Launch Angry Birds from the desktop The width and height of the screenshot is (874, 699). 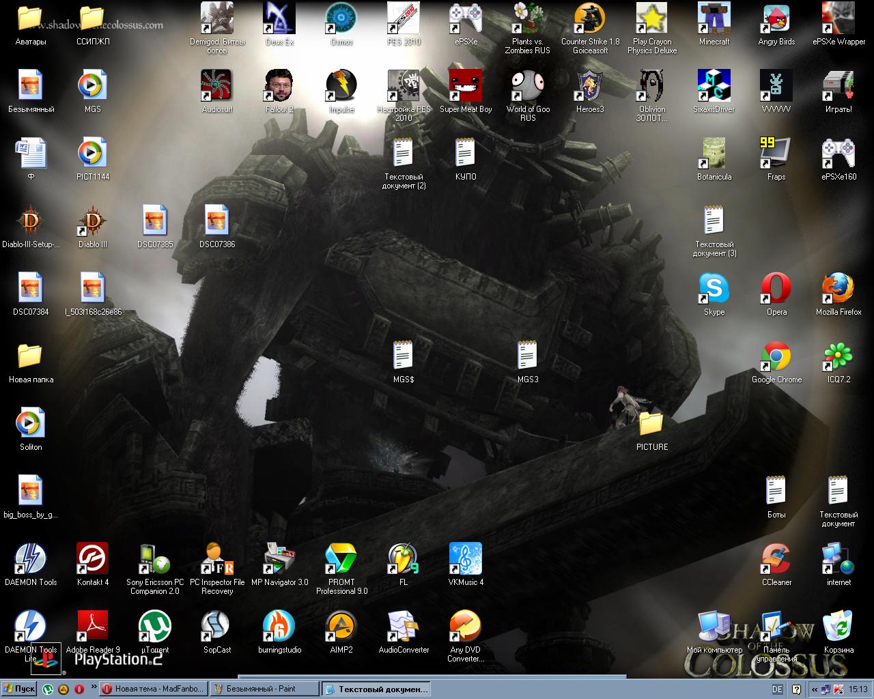pyautogui.click(x=776, y=19)
